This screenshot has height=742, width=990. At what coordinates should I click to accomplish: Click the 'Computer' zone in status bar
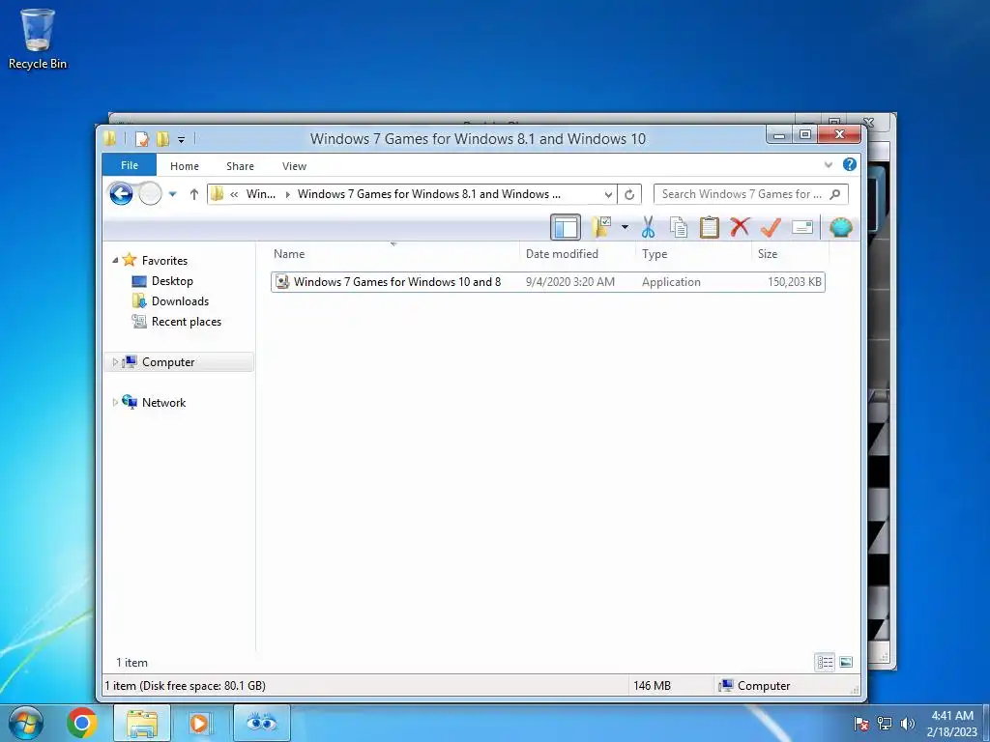pyautogui.click(x=755, y=685)
